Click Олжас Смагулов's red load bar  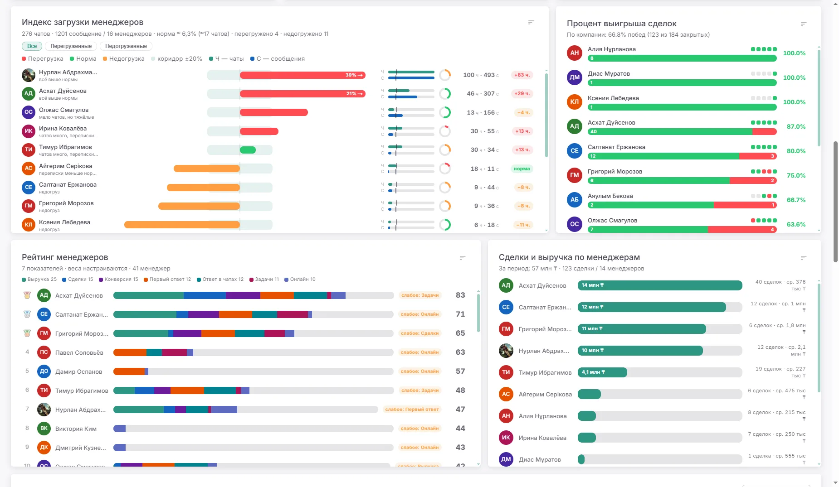pyautogui.click(x=274, y=112)
